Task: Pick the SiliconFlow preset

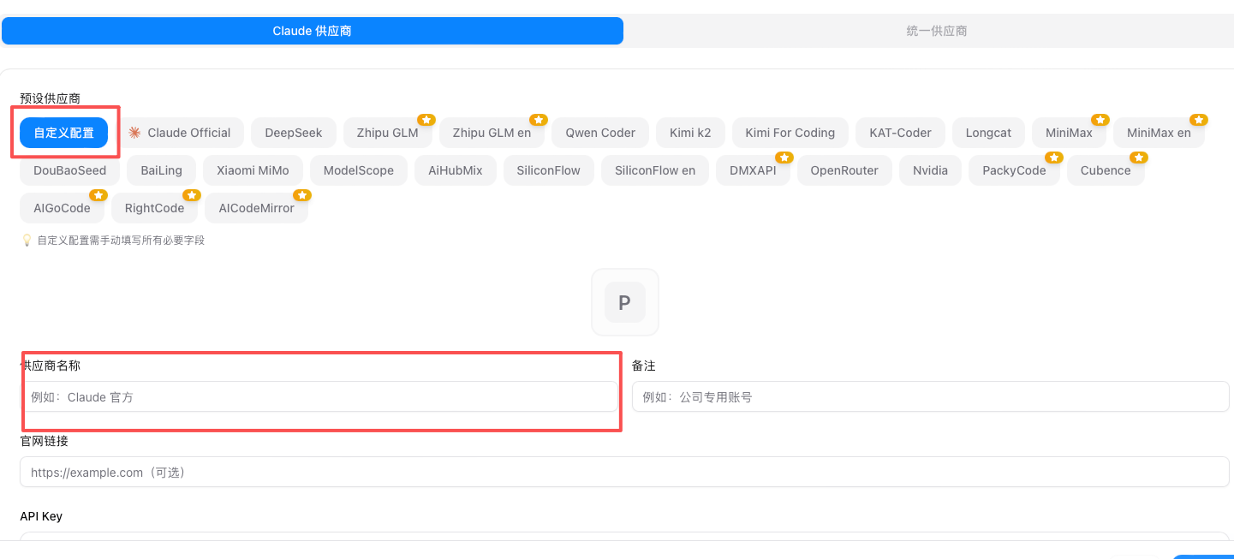Action: [549, 170]
